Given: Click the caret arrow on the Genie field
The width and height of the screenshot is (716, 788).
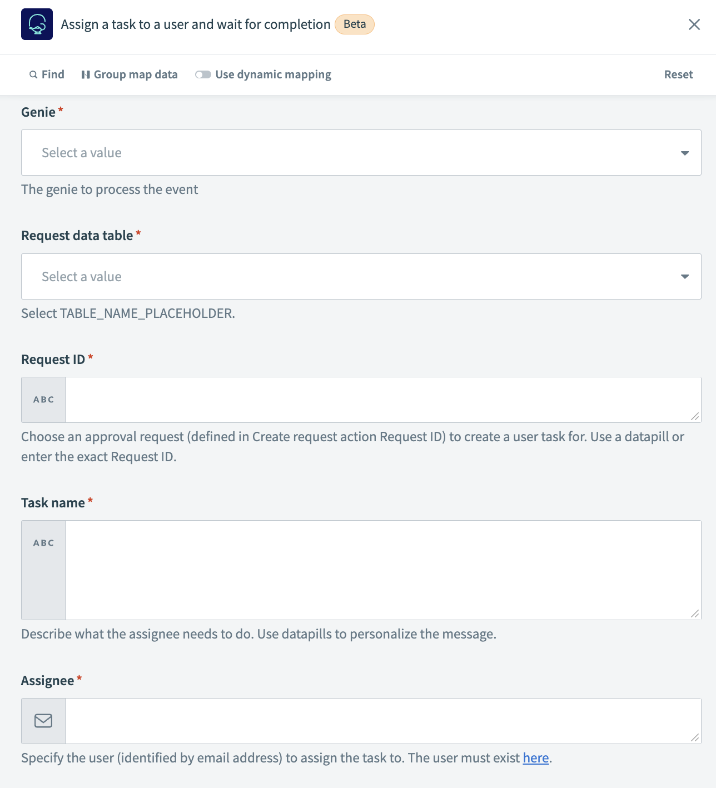Looking at the screenshot, I should (685, 152).
